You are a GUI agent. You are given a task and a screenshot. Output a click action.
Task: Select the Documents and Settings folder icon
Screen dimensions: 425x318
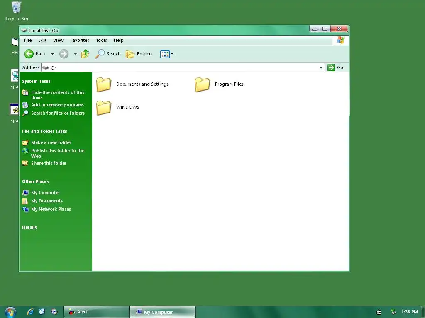[x=104, y=84]
